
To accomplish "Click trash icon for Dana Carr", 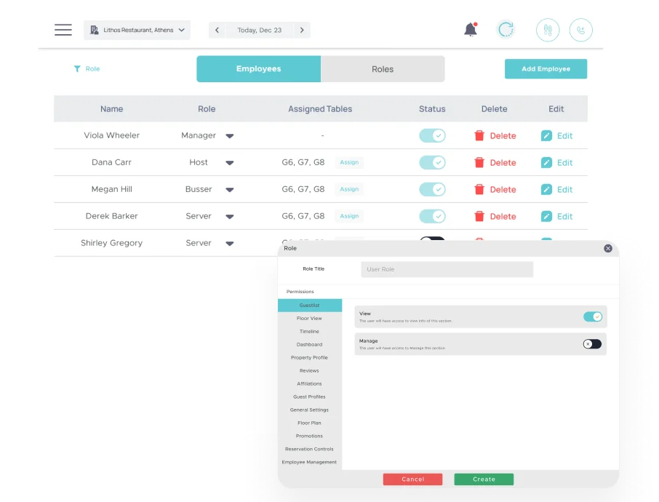I will [x=479, y=162].
